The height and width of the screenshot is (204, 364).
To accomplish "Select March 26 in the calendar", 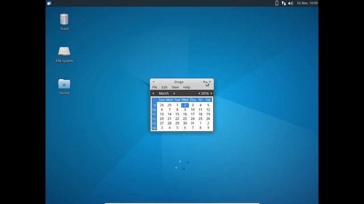I will tap(208, 118).
